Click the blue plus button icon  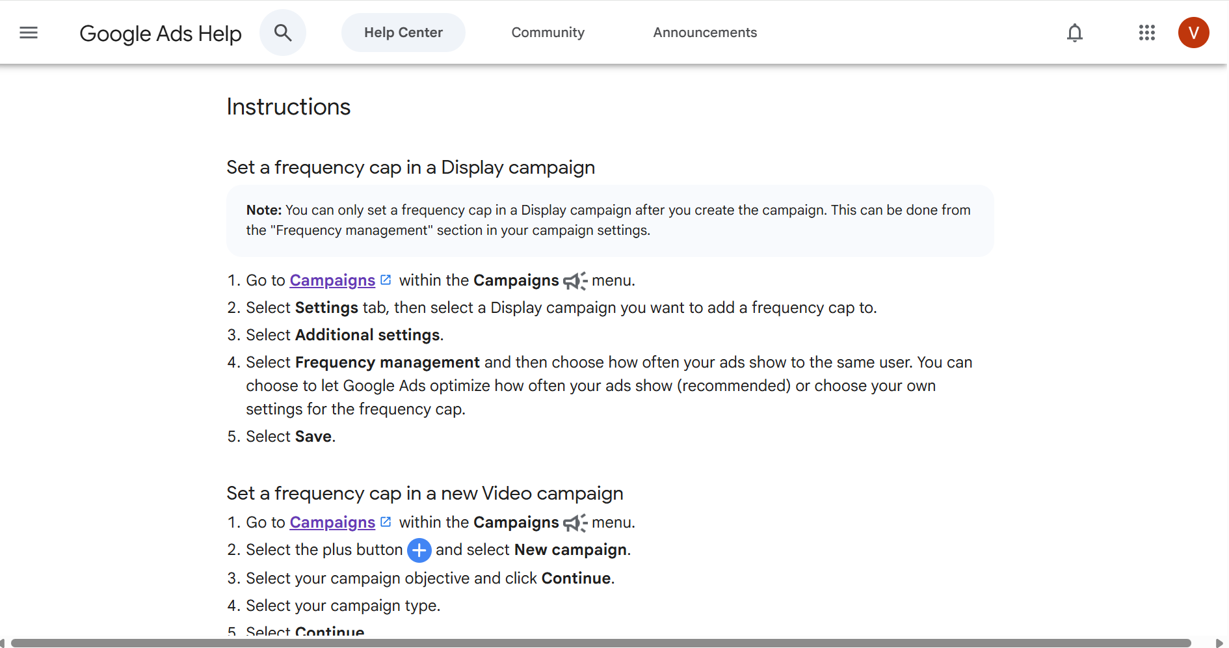[x=419, y=550]
